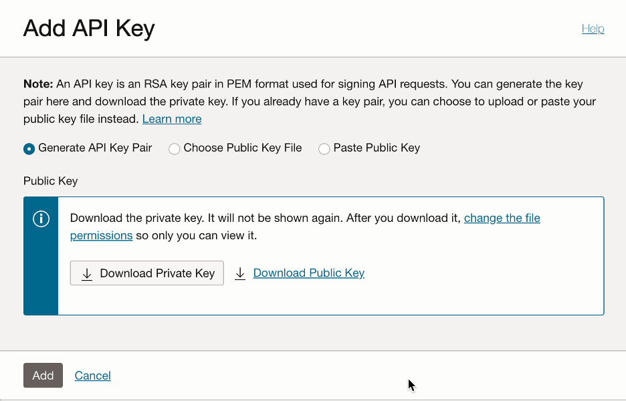Image resolution: width=626 pixels, height=401 pixels.
Task: Click the Paste Public Key label text
Action: (x=377, y=148)
